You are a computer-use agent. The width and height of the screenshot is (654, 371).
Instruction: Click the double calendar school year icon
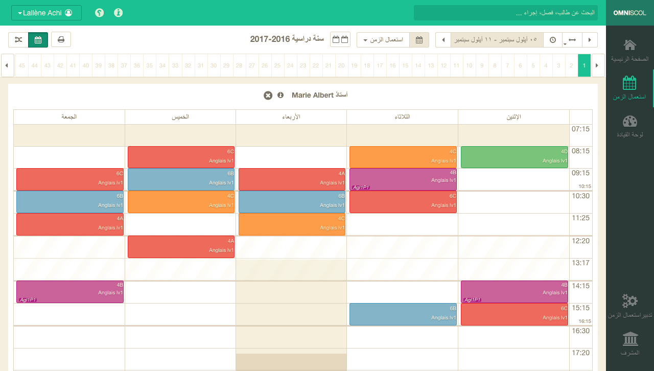[x=340, y=39]
